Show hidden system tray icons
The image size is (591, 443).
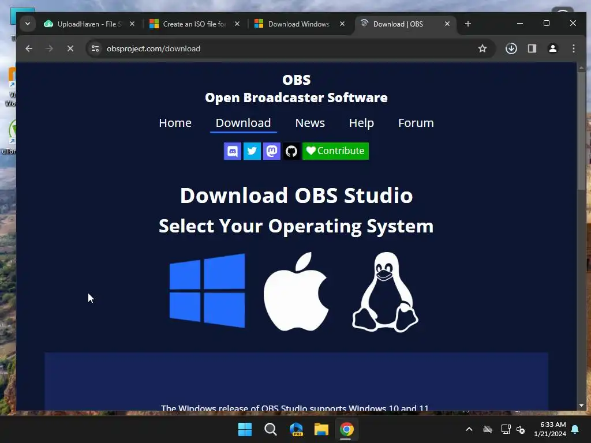coord(469,429)
